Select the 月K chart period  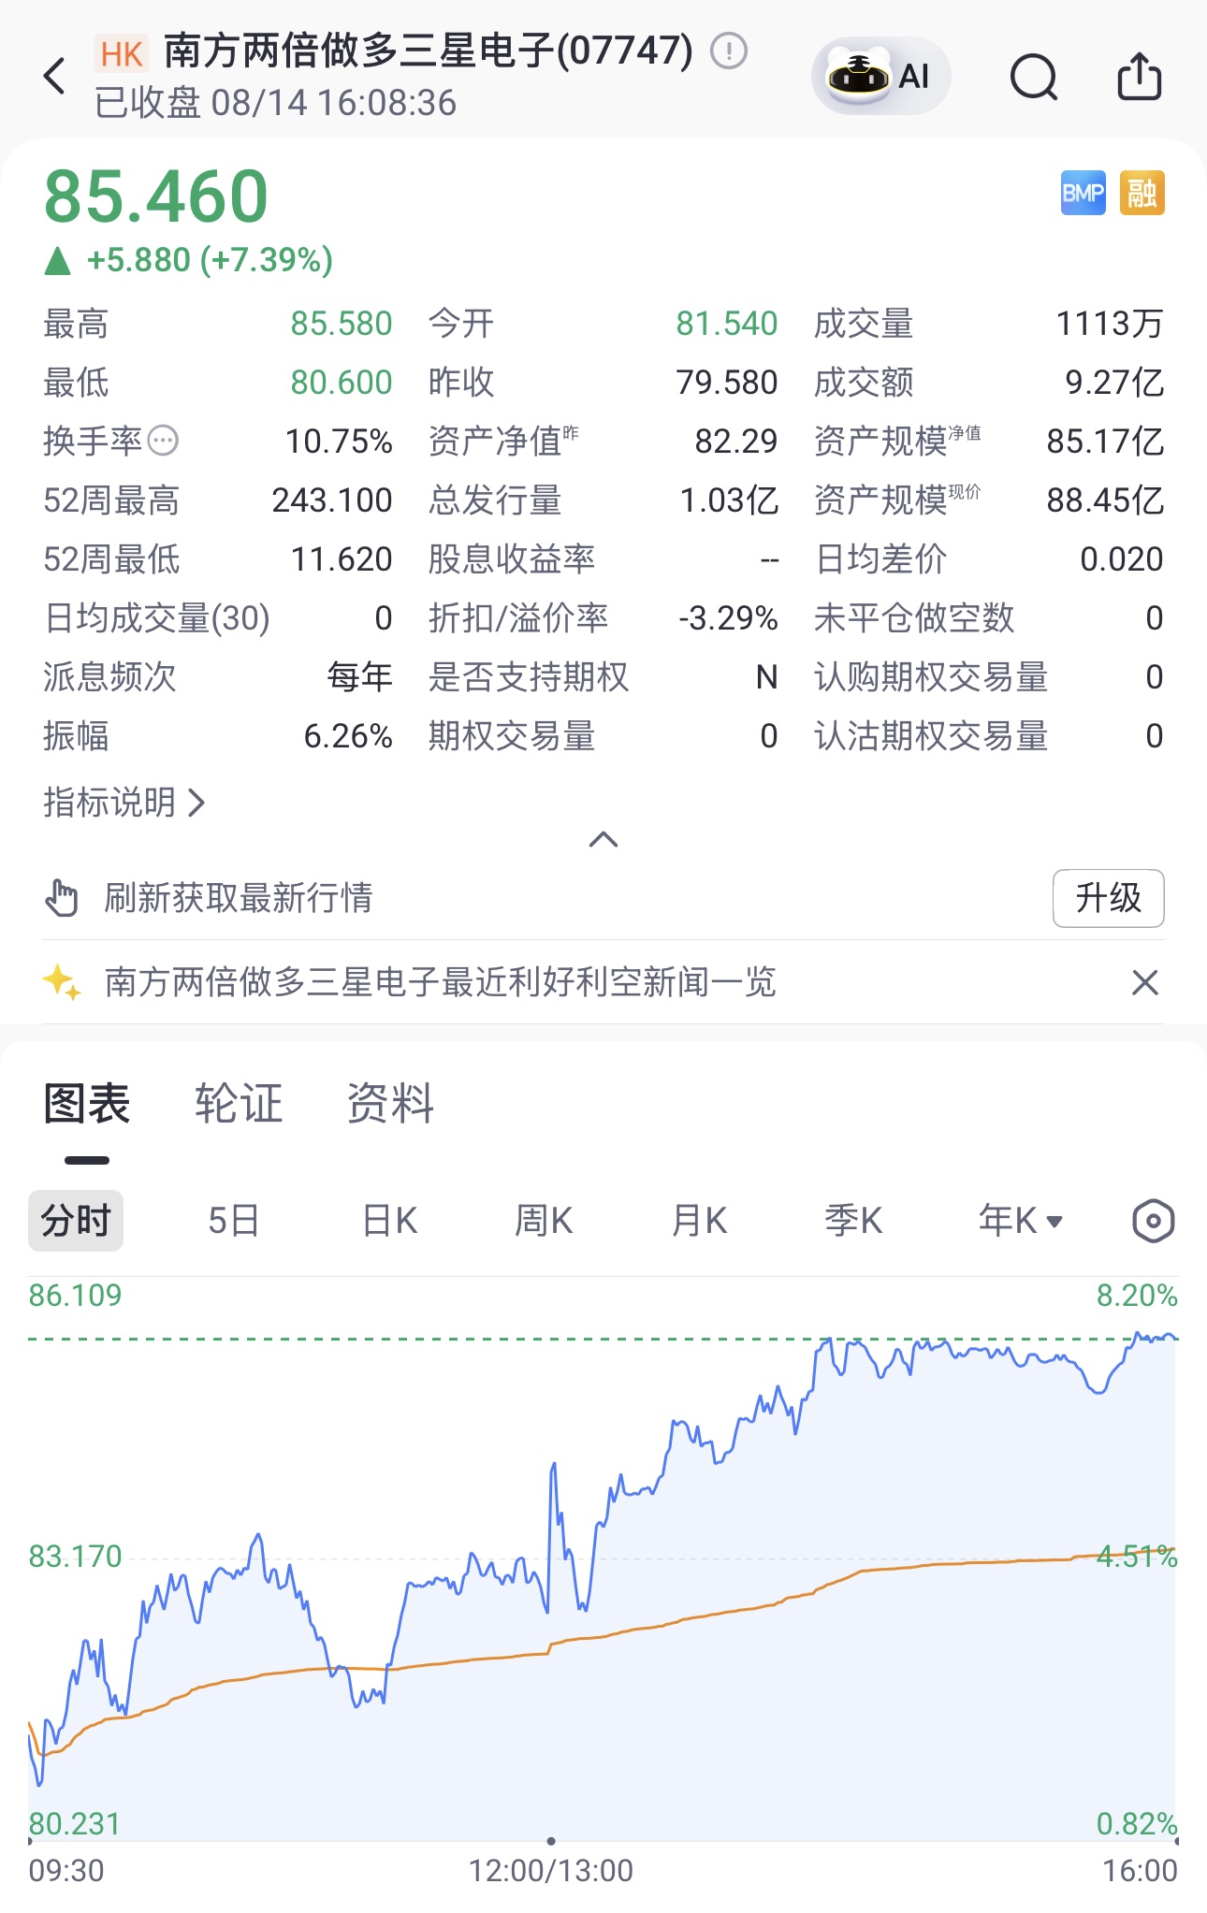coord(699,1221)
